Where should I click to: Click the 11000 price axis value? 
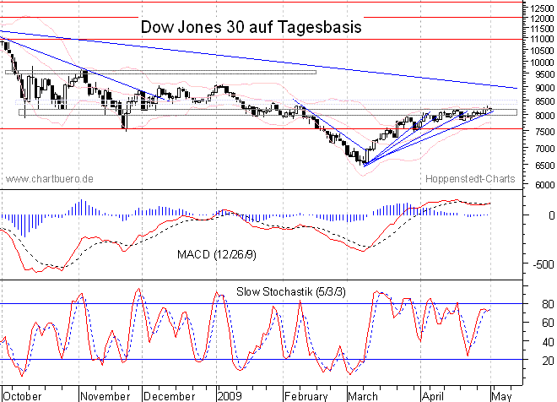(542, 39)
